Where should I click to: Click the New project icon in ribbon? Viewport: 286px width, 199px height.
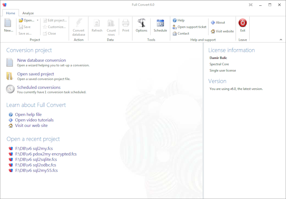coord(8,22)
